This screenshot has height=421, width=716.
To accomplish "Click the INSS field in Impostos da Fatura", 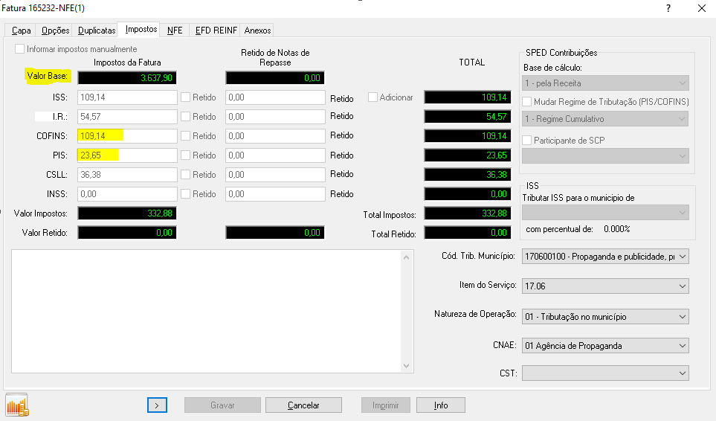I will (x=127, y=194).
